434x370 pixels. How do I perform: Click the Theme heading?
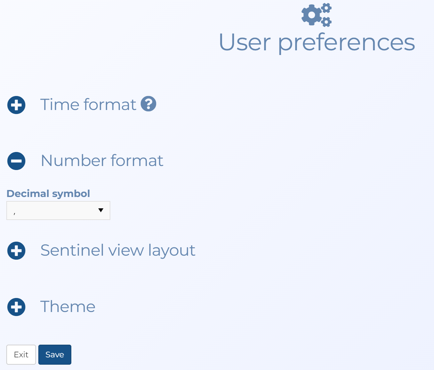tap(68, 307)
